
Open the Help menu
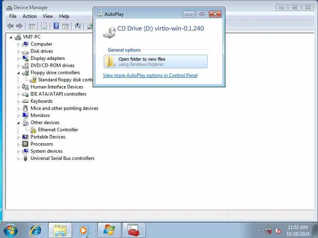(x=64, y=16)
